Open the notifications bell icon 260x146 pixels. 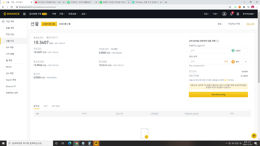click(x=231, y=14)
